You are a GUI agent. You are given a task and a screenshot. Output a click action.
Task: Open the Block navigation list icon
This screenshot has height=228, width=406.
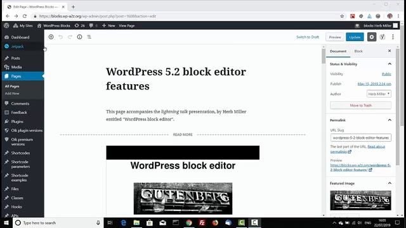tap(89, 37)
